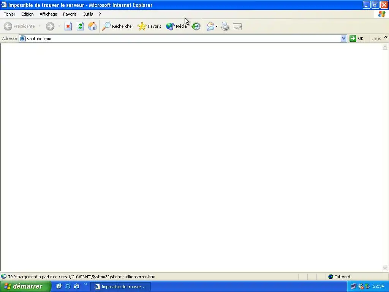389x292 pixels.
Task: Click the tray icon with red X
Action: click(361, 287)
